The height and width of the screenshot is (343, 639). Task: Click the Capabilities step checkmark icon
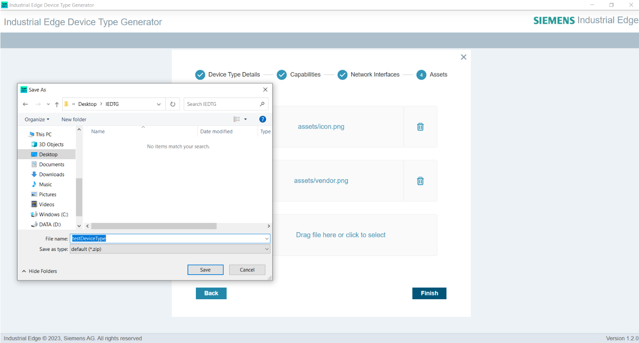pyautogui.click(x=281, y=74)
